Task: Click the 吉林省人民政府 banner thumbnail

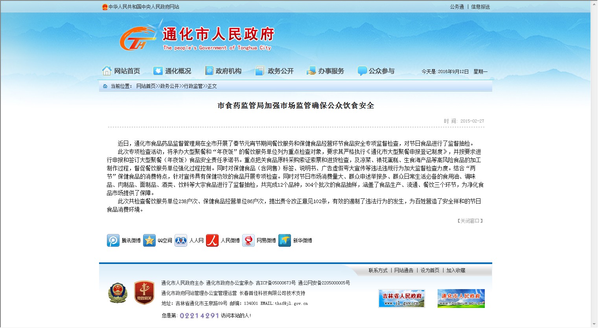Action: (401, 299)
